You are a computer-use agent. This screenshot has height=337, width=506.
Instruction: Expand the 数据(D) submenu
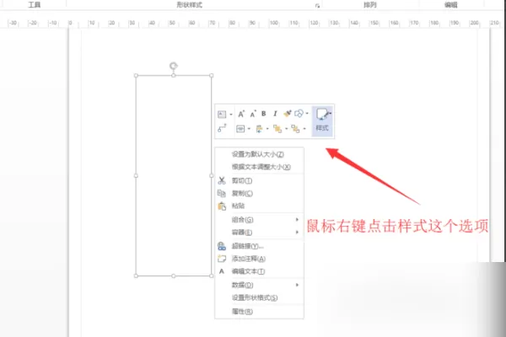point(259,285)
